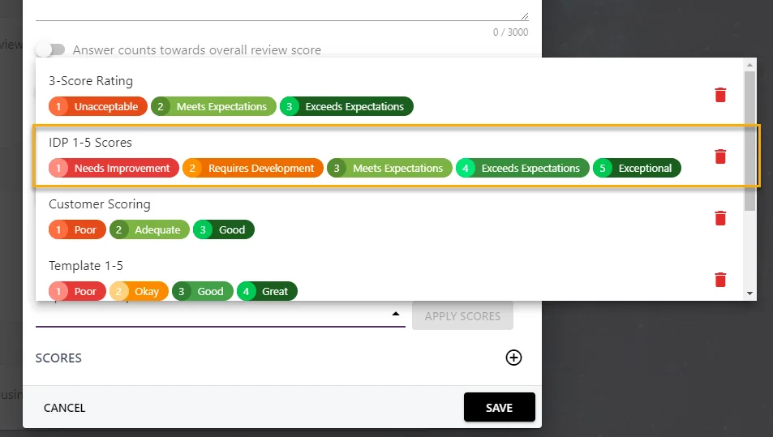This screenshot has height=437, width=773.
Task: Click the Needs Improvement score chip
Action: coord(114,168)
